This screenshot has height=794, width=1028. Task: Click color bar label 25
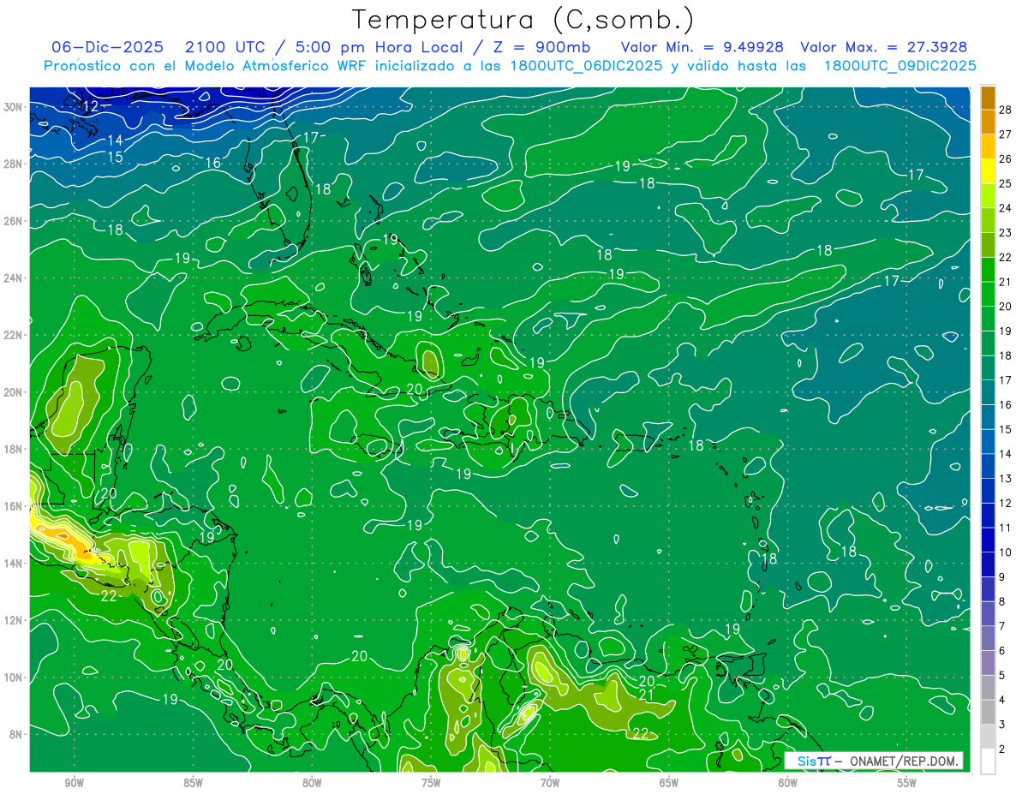pyautogui.click(x=1005, y=183)
